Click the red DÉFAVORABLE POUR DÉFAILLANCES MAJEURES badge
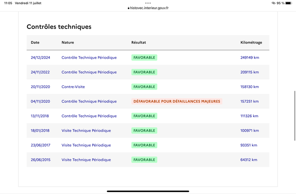 coord(177,101)
